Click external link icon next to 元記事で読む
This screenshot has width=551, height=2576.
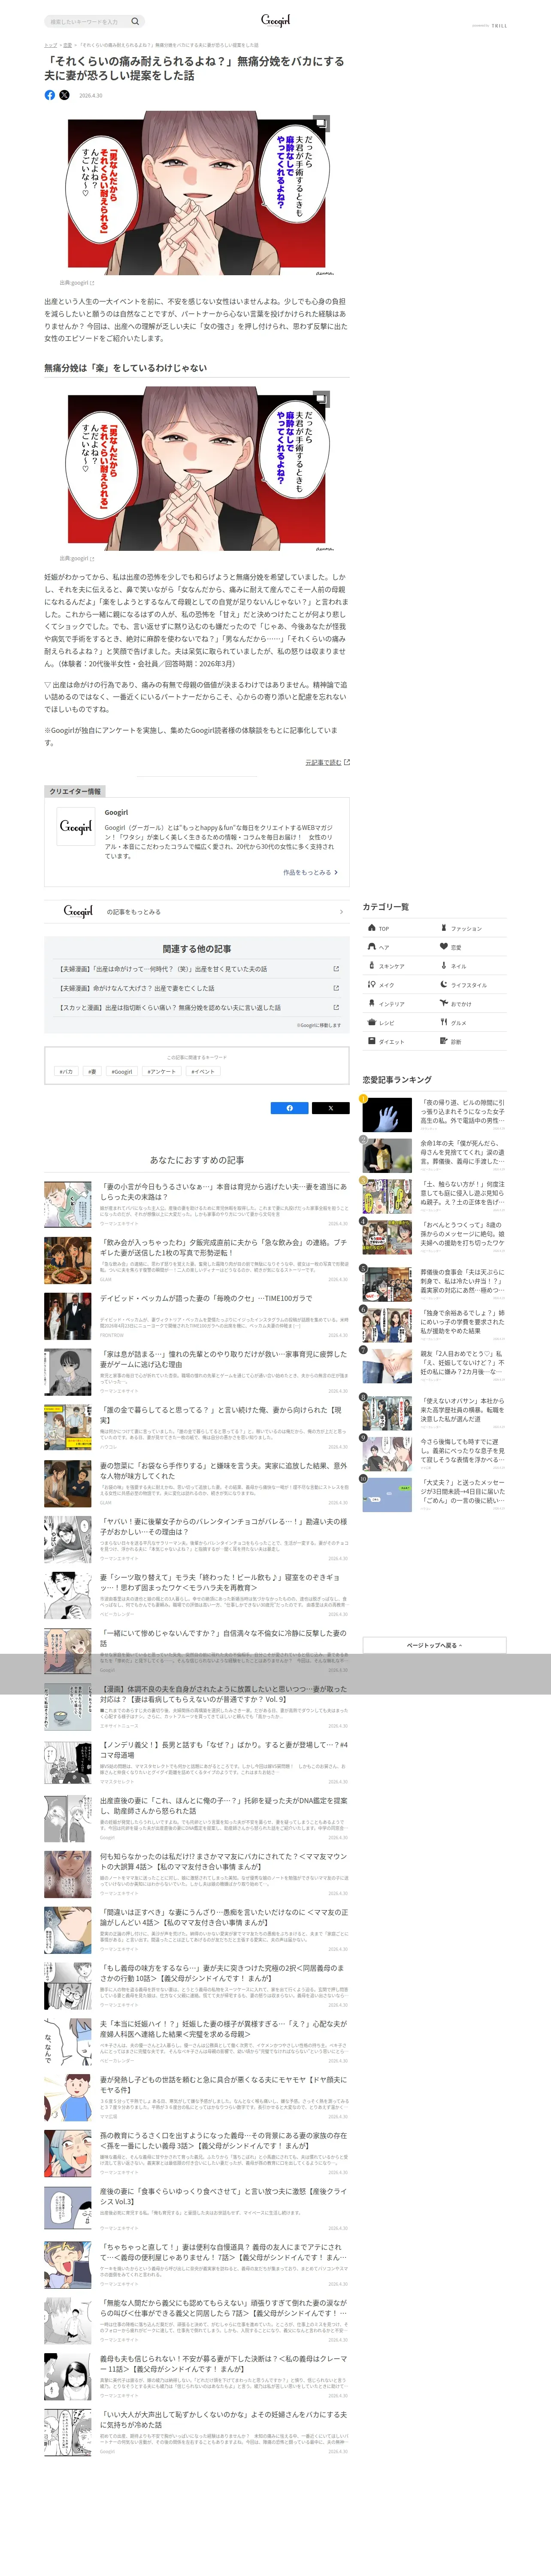(347, 763)
